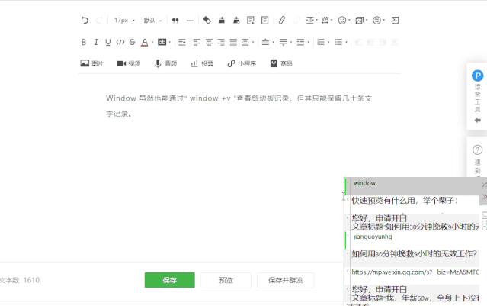Click Ditto's double-chevron expand icon
Screen dimensions: 487x306
(x=484, y=197)
